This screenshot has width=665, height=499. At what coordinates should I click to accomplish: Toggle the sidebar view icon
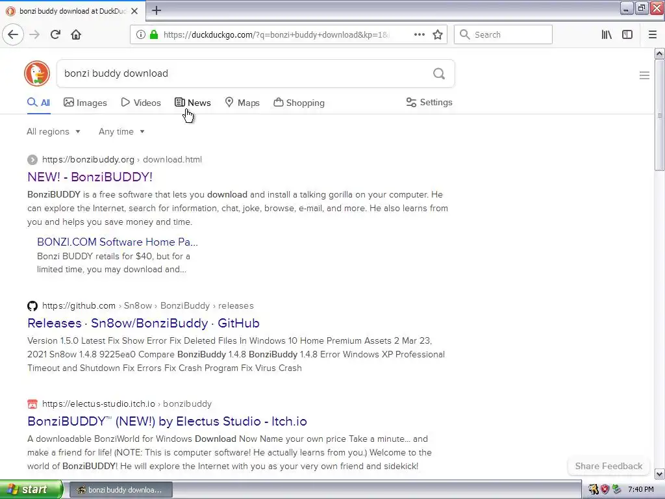coord(627,34)
